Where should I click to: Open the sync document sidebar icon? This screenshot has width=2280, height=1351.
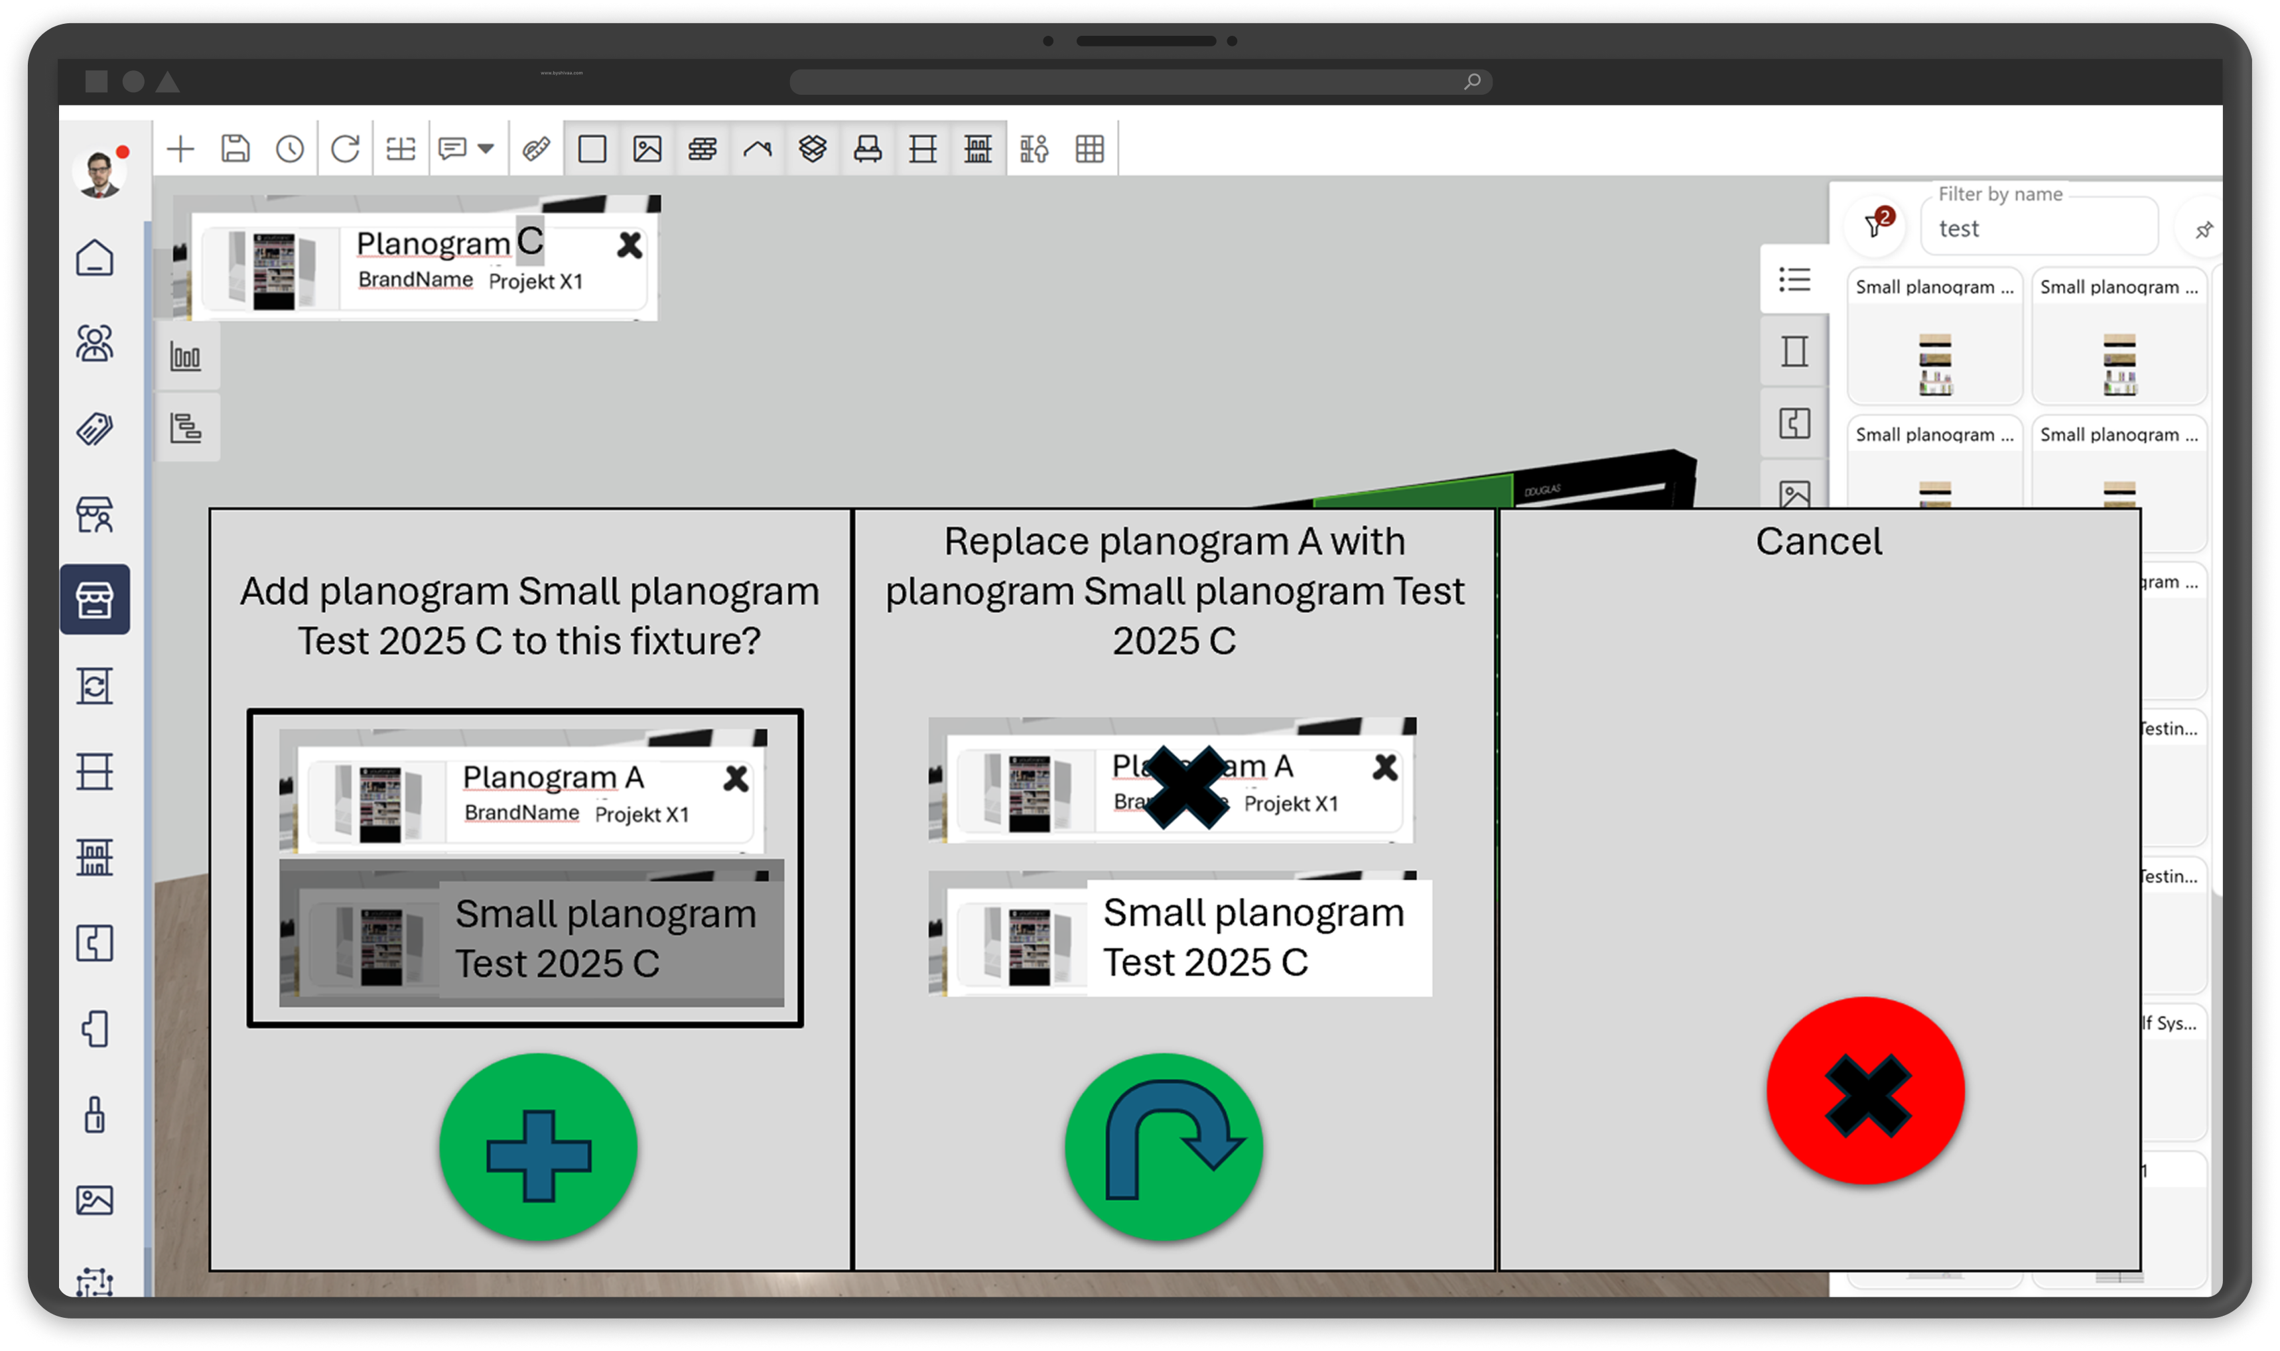95,686
